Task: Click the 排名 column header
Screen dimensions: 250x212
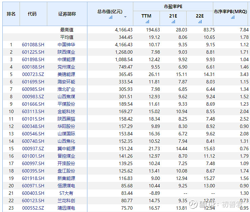Action: [x=11, y=14]
